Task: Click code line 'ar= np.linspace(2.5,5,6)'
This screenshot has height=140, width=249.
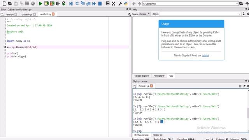Action: [22, 47]
